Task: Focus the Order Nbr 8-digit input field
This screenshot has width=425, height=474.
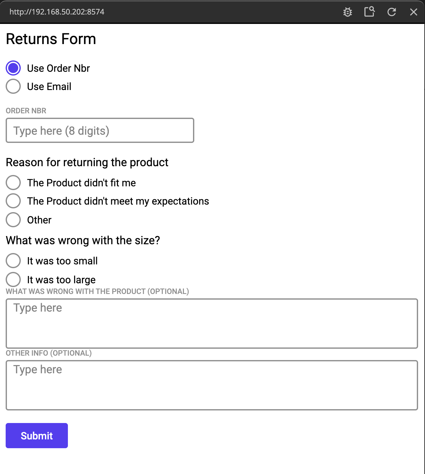Action: tap(100, 130)
